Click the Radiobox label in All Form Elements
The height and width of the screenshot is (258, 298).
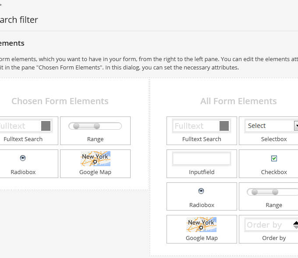(x=202, y=205)
